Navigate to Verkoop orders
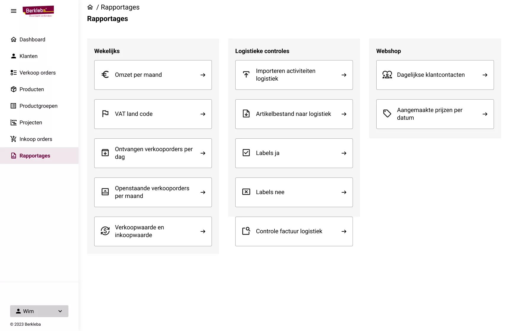Viewport: 512px width, 331px height. pos(39,73)
